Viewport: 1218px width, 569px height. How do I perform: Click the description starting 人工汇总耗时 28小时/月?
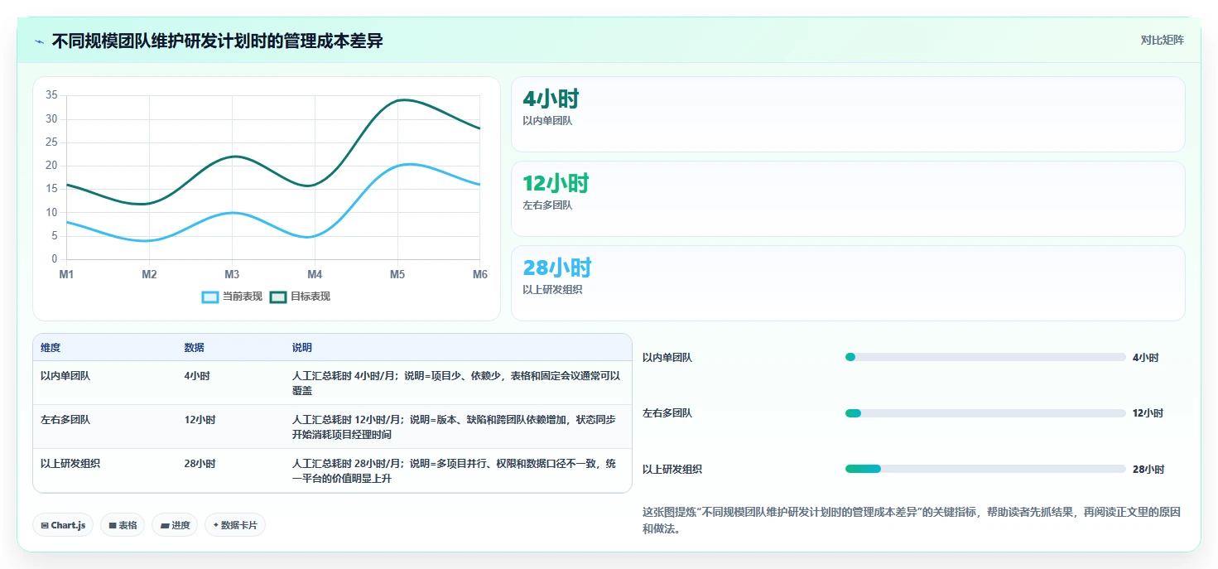click(x=454, y=470)
